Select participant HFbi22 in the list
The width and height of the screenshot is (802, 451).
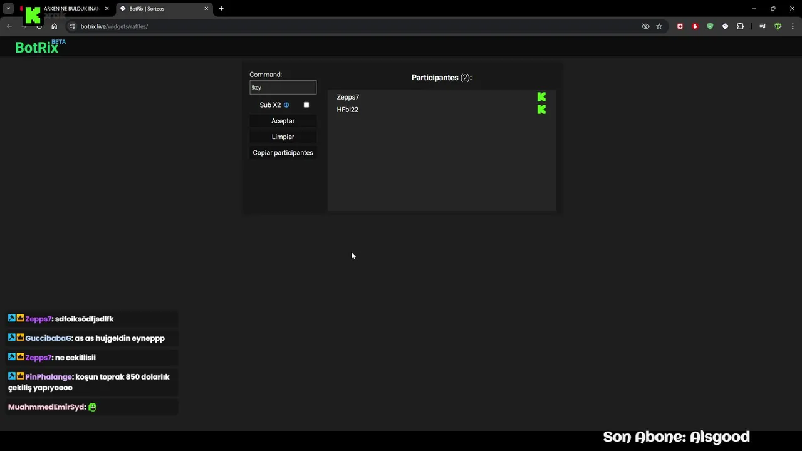441,110
